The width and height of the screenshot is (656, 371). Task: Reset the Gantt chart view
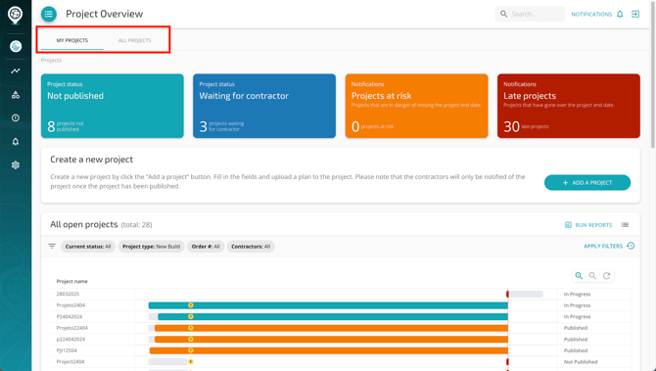click(x=607, y=276)
